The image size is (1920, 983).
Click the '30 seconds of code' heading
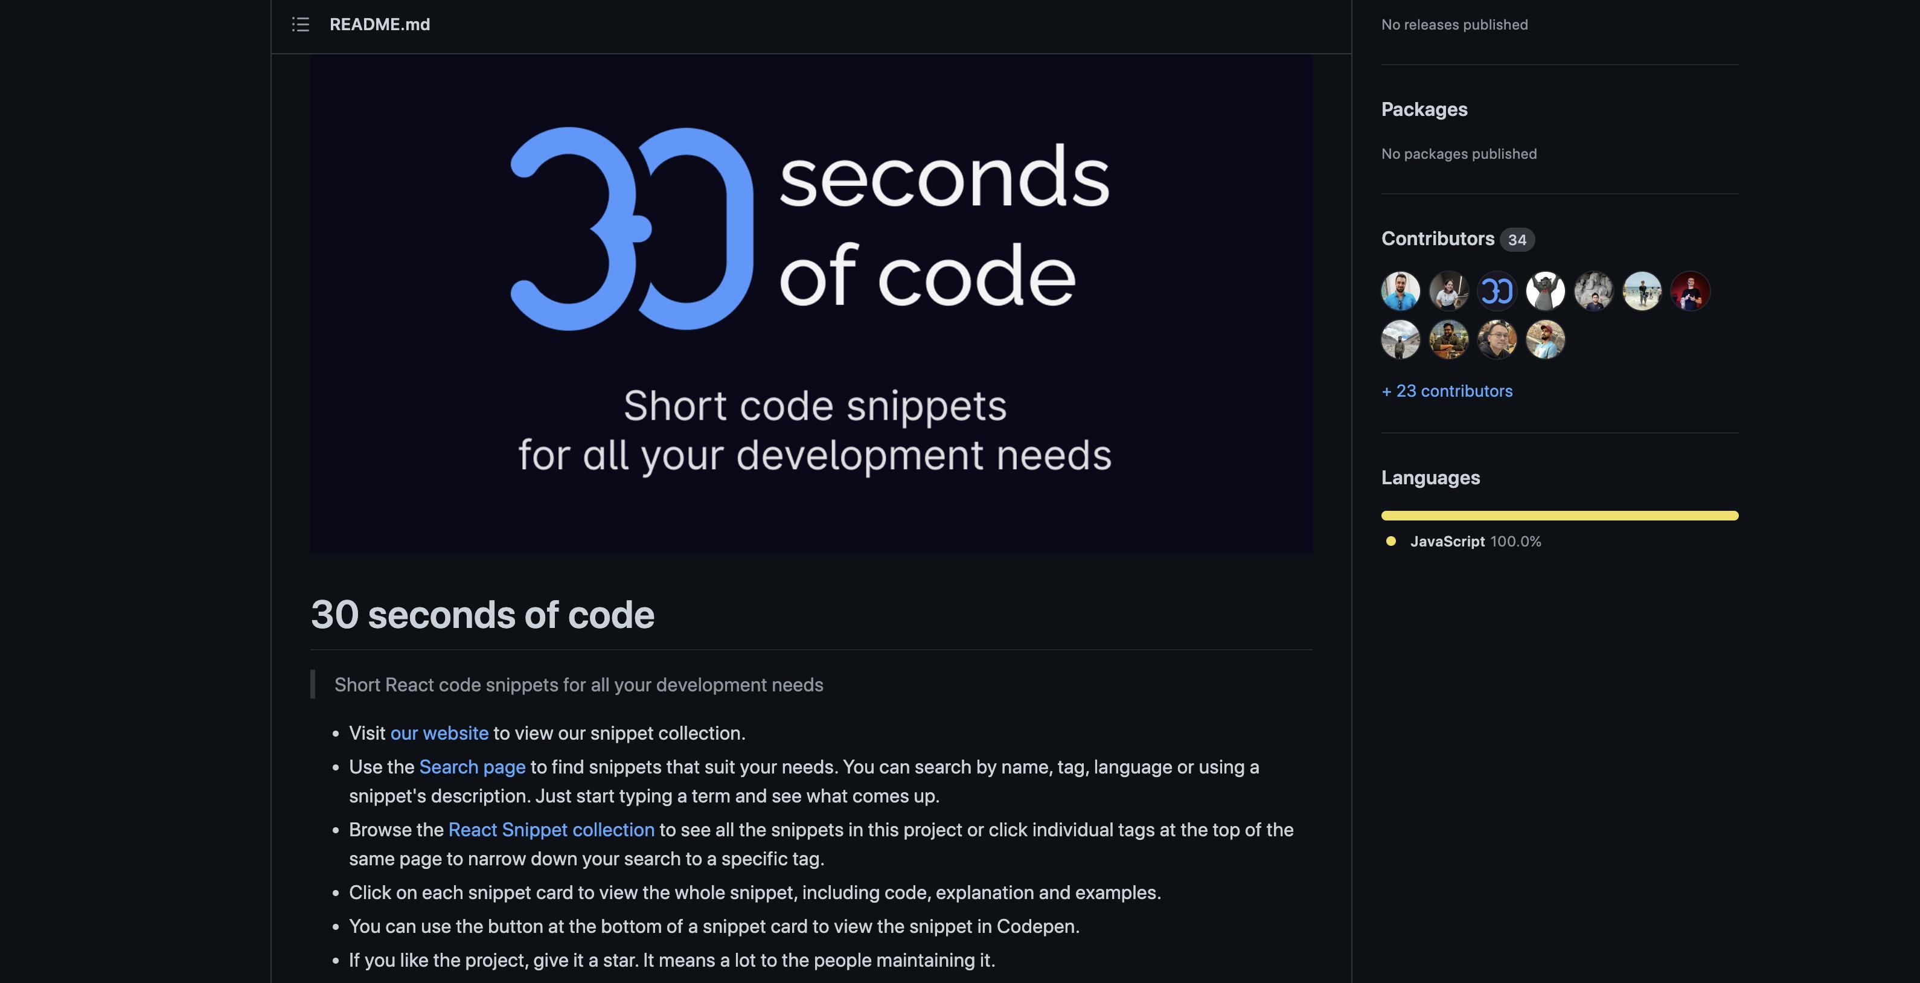click(482, 614)
